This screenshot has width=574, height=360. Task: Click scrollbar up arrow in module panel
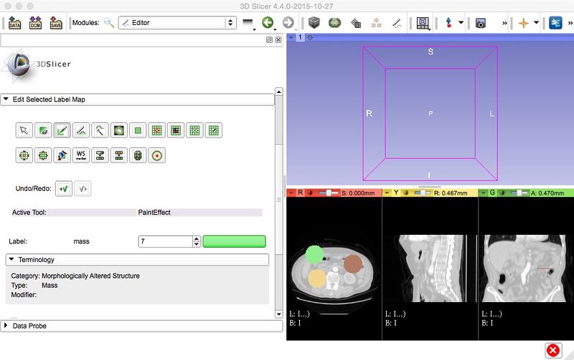coord(278,92)
